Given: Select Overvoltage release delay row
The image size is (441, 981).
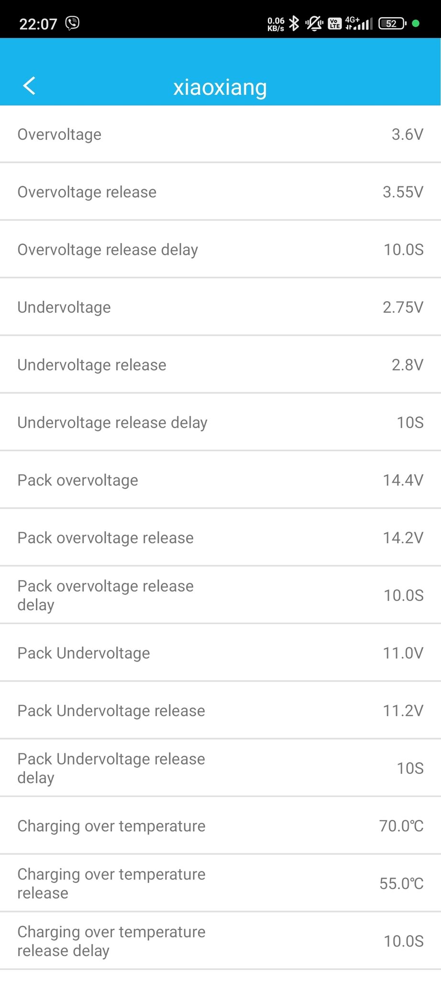Looking at the screenshot, I should tap(220, 249).
